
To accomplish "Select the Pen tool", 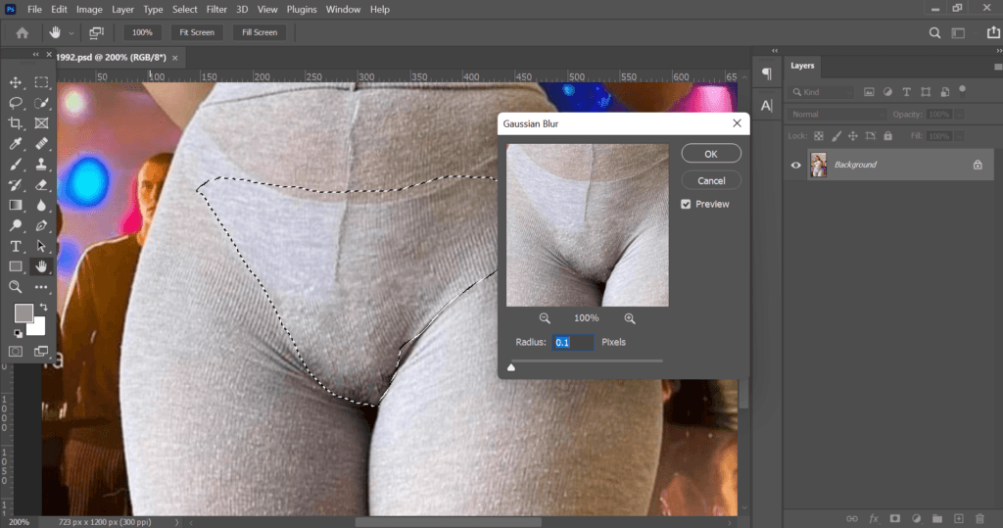I will click(x=41, y=226).
